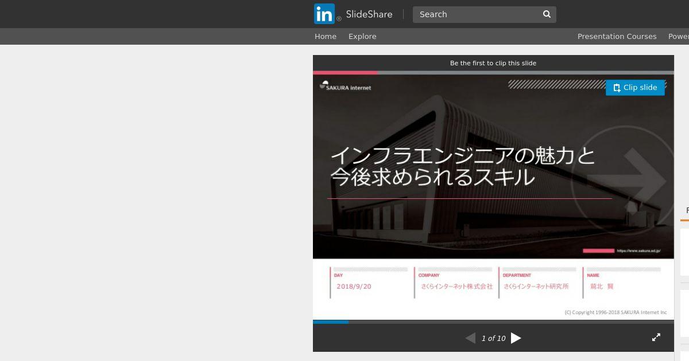The width and height of the screenshot is (689, 361).
Task: Open Presentation Courses link
Action: pos(617,36)
